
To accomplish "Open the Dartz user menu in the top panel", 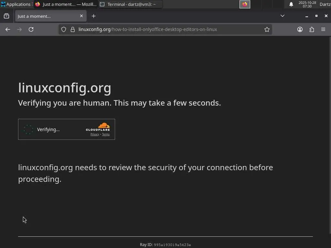I will coord(325,5).
